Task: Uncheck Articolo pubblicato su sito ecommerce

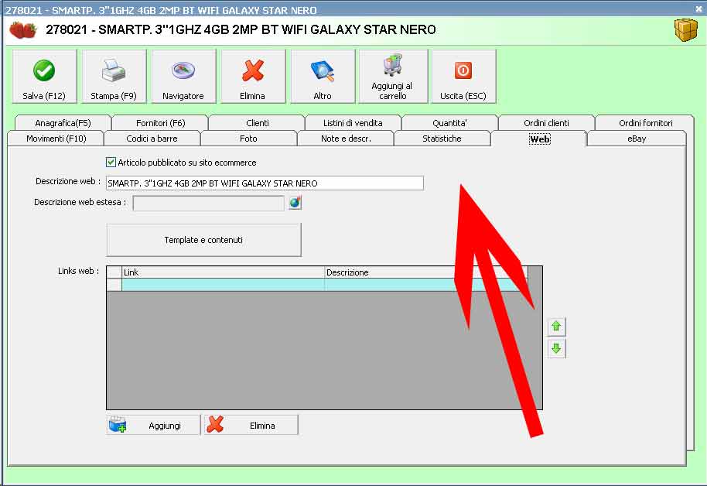Action: point(111,162)
